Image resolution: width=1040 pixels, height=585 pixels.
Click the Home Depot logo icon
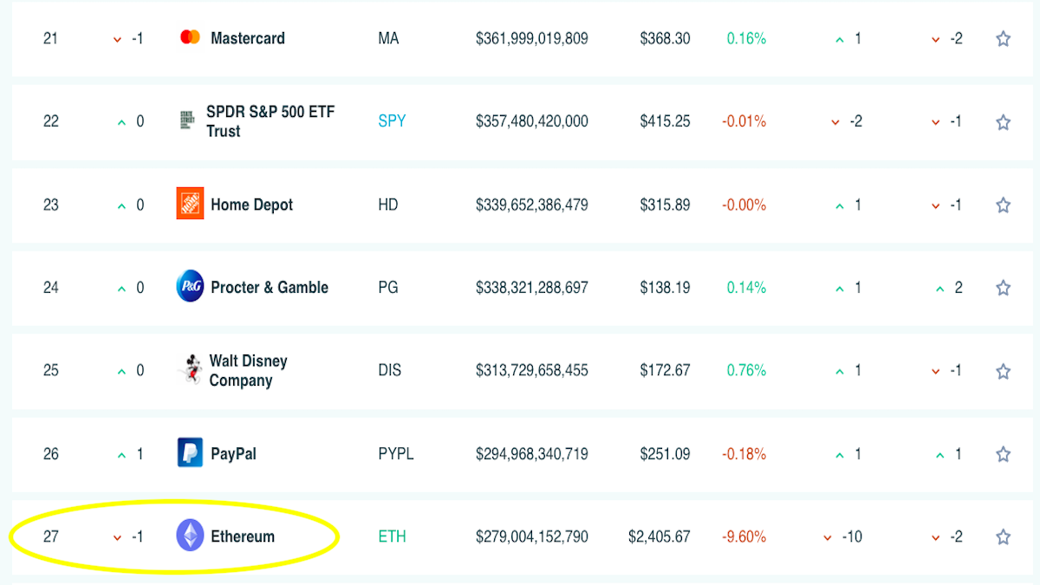click(x=190, y=205)
